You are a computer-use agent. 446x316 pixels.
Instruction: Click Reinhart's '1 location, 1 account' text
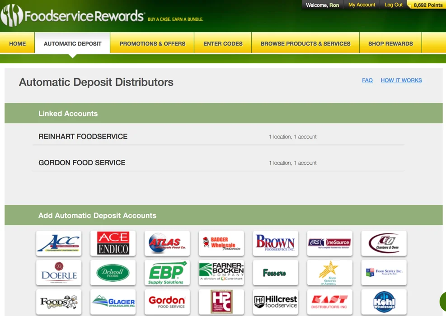(293, 137)
